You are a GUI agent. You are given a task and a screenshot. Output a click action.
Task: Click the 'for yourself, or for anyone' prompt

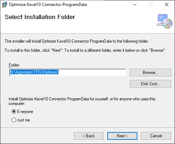(82, 101)
